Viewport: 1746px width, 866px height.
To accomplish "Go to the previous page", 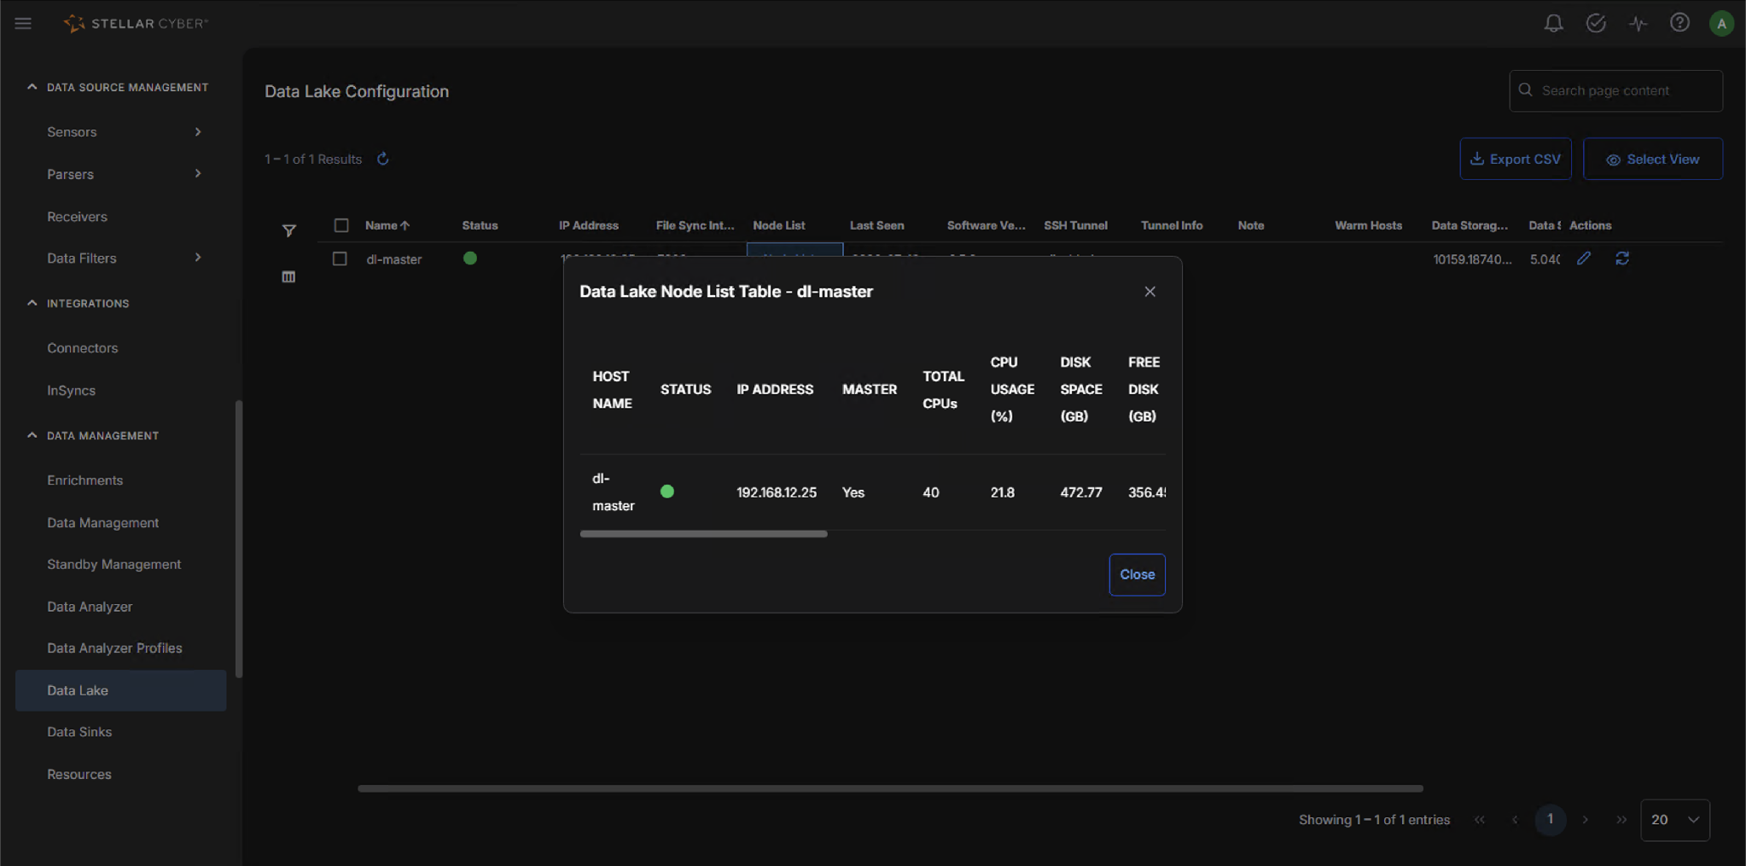I will 1515,820.
